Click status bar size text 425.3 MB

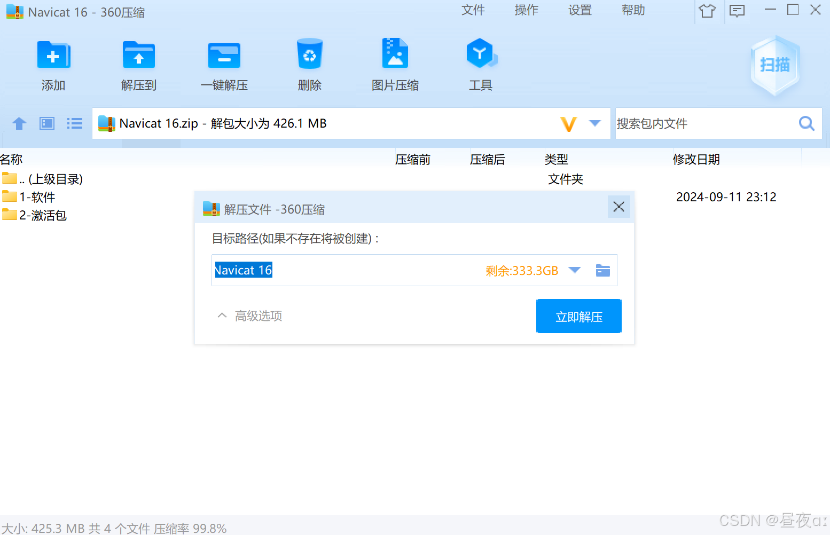point(58,529)
